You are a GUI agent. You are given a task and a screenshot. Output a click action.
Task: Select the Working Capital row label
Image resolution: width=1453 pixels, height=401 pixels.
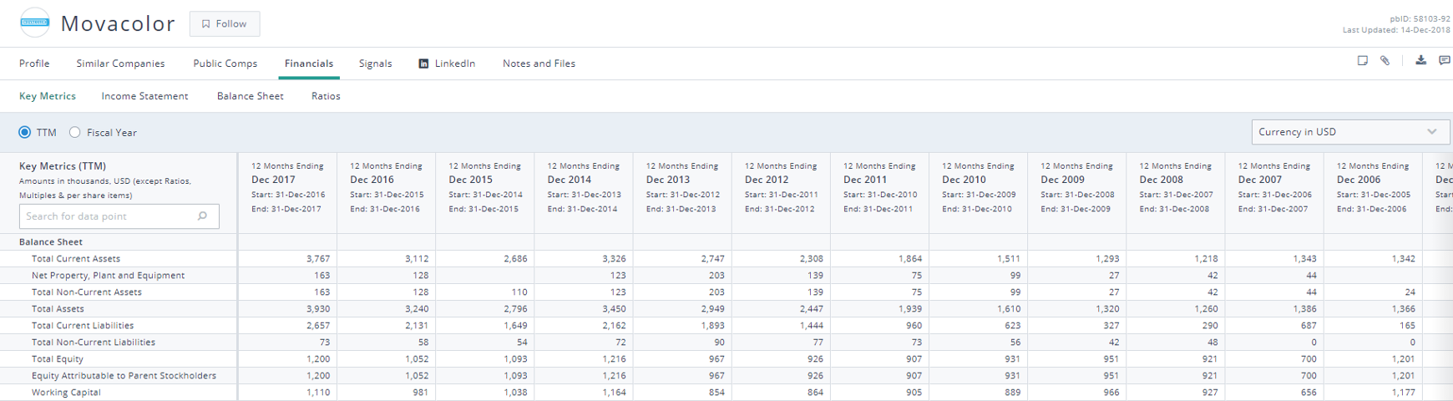point(66,393)
